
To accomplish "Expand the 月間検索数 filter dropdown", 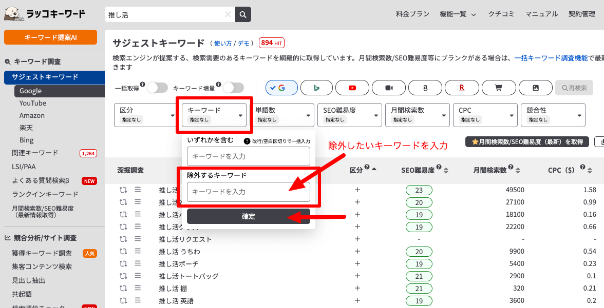I will point(417,115).
